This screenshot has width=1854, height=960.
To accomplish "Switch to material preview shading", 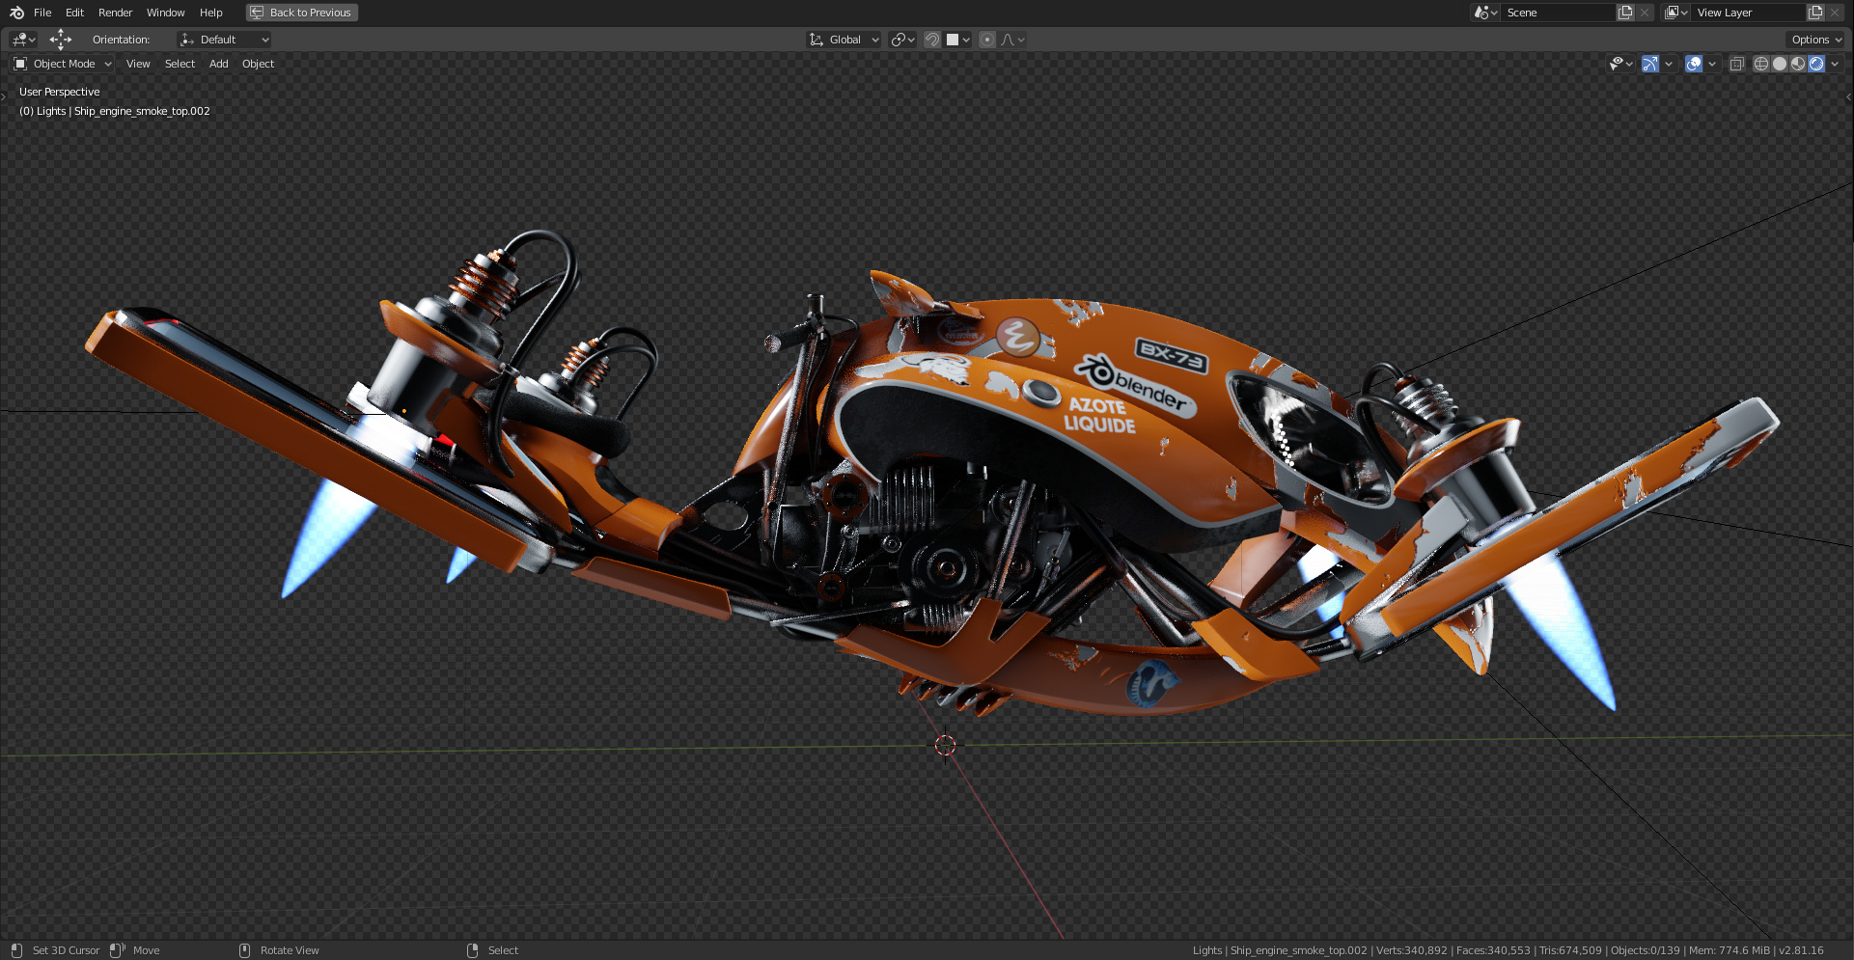I will click(x=1798, y=64).
